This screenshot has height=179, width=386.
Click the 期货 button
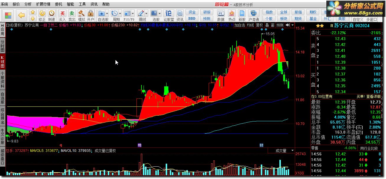pos(298,19)
